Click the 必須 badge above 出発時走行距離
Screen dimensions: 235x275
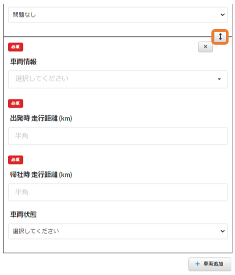[x=16, y=103]
